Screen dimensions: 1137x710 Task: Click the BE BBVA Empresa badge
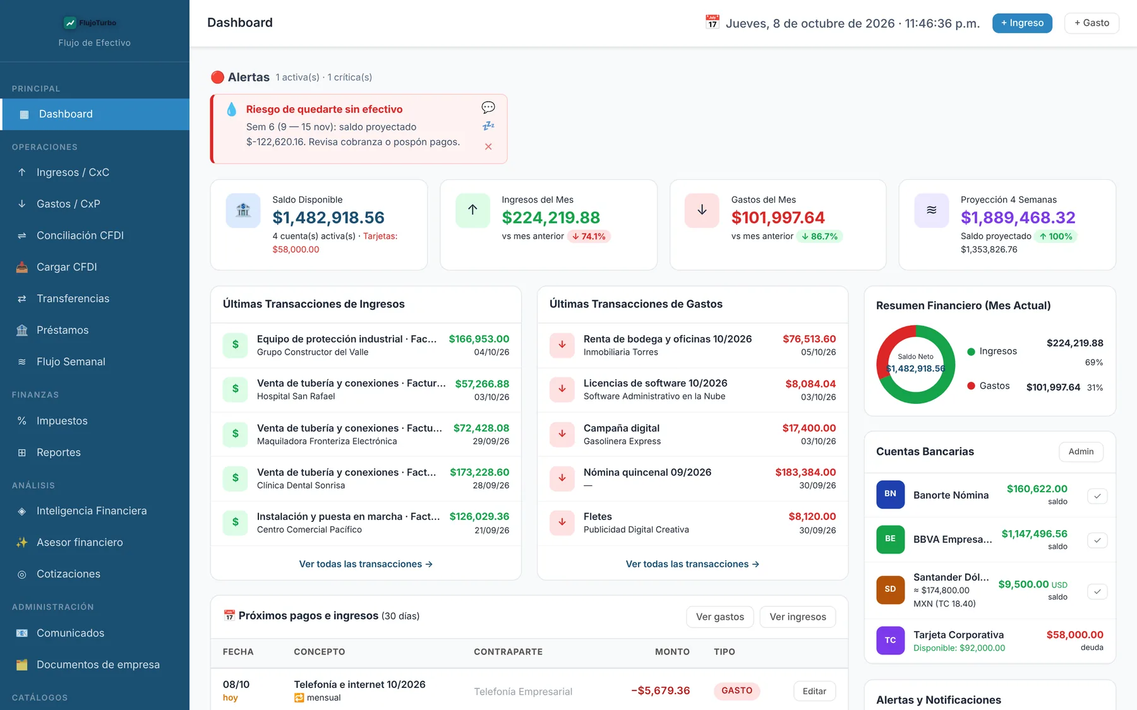point(891,539)
